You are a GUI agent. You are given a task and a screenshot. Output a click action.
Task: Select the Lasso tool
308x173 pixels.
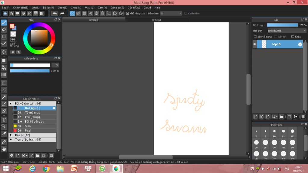coord(4,90)
